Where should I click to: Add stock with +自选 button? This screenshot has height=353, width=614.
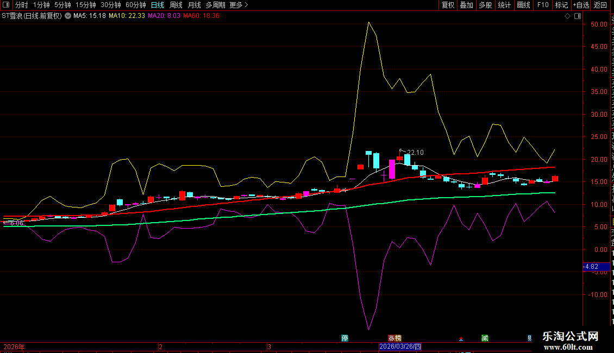581,5
